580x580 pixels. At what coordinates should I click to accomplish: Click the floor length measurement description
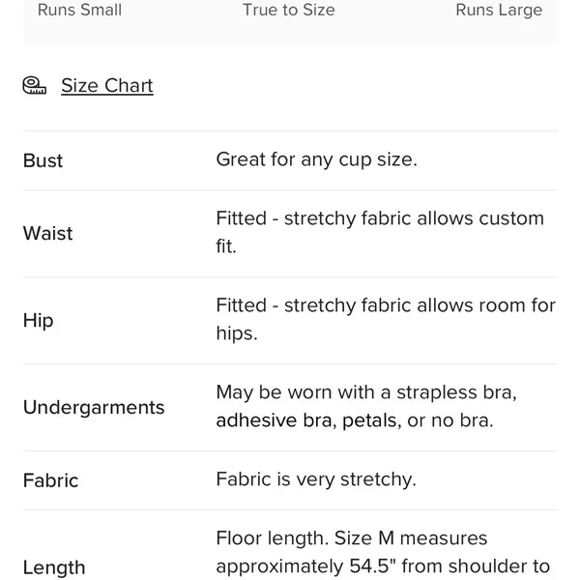pos(383,552)
